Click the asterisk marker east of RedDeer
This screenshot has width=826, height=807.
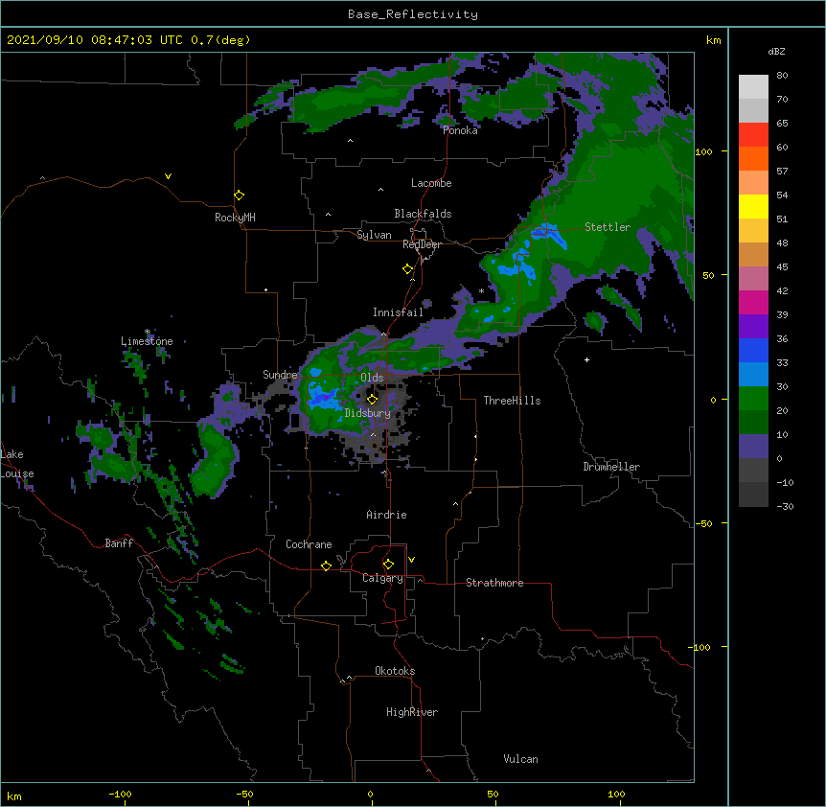tap(481, 291)
